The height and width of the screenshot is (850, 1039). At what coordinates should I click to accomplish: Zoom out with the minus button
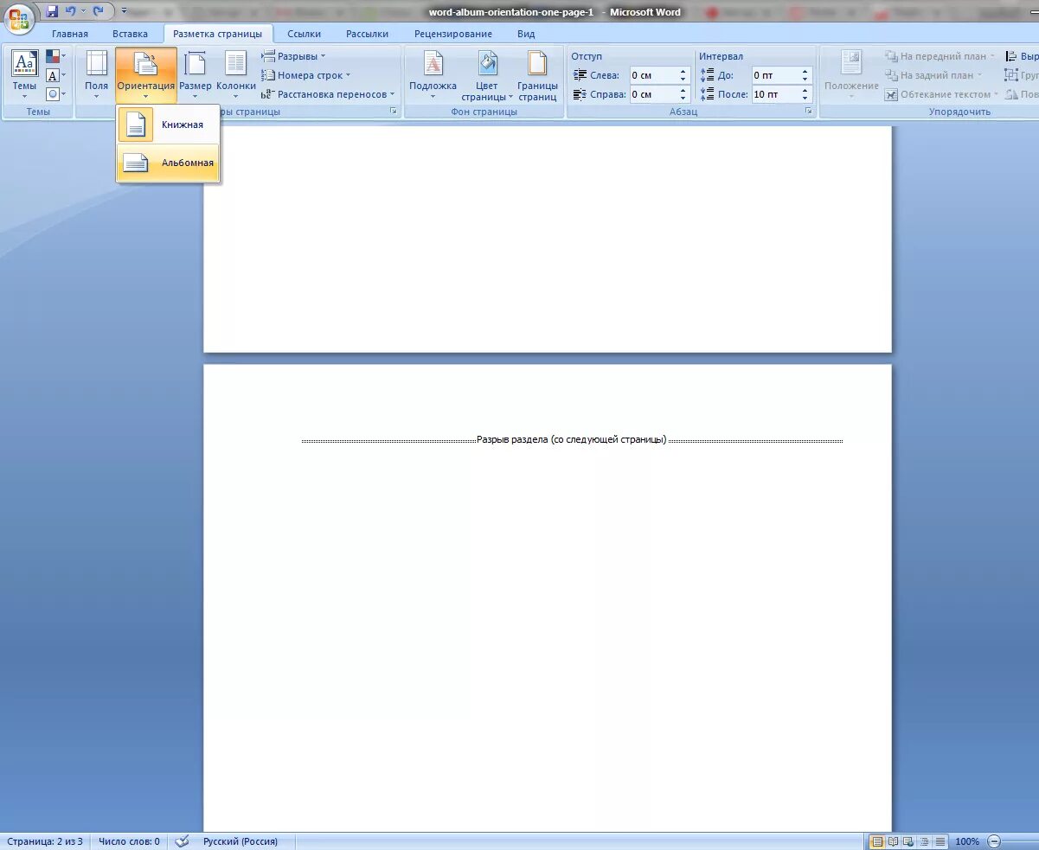pyautogui.click(x=994, y=841)
